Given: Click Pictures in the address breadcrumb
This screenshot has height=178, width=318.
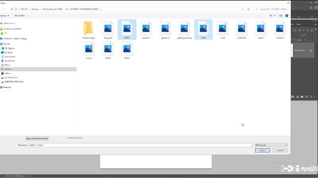Looking at the screenshot, I should coord(35,9).
